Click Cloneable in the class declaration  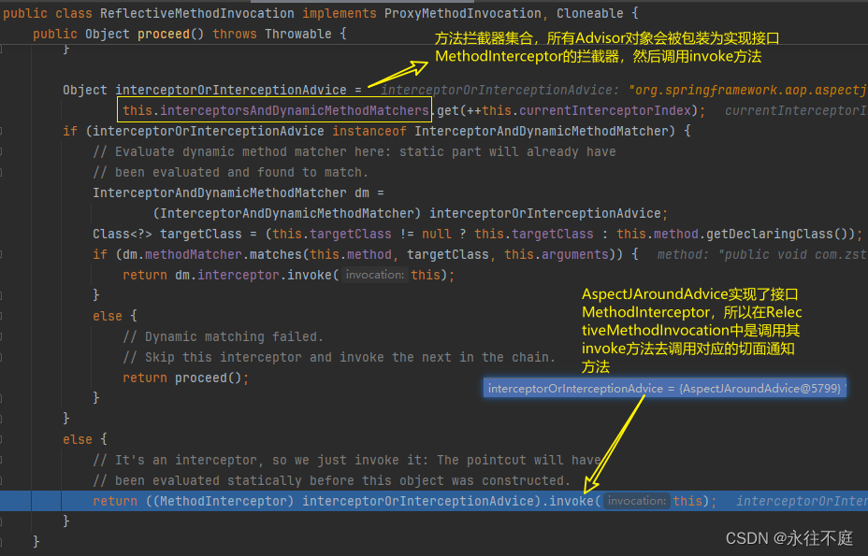click(x=589, y=13)
